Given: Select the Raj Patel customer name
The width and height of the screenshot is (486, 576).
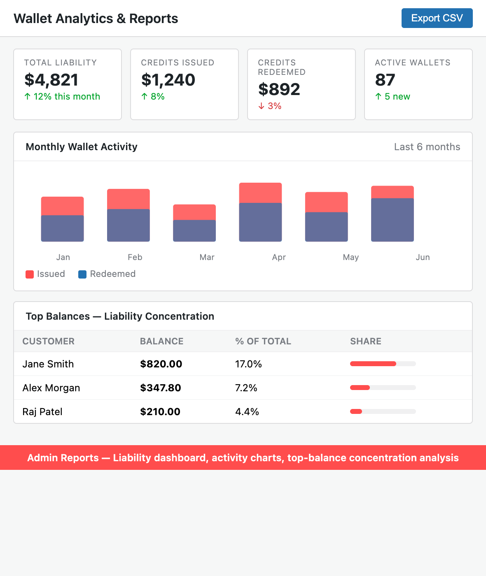Looking at the screenshot, I should point(42,412).
